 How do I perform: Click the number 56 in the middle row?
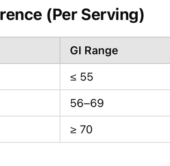click(77, 103)
